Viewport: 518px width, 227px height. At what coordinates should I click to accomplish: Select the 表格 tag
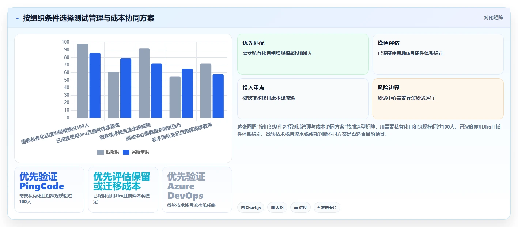tap(277, 208)
